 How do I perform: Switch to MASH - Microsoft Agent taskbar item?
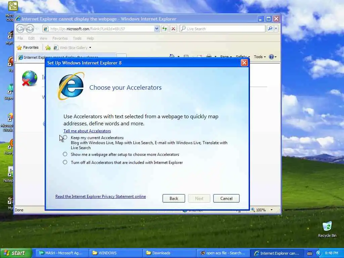tap(62, 253)
